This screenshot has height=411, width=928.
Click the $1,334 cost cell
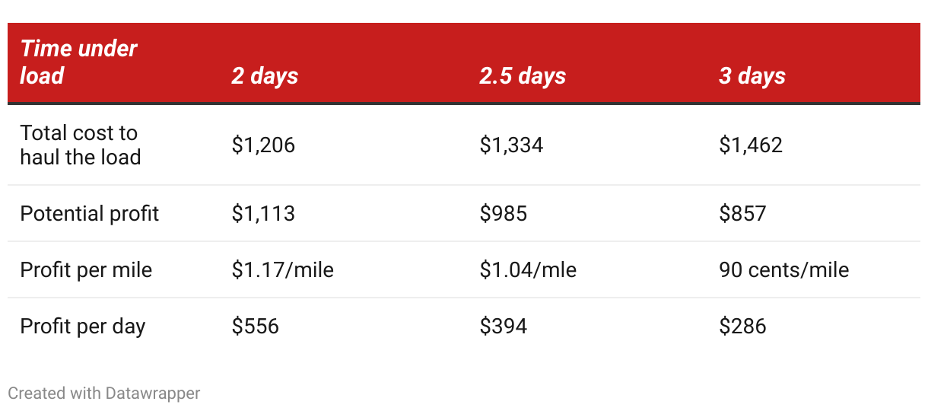pos(511,145)
